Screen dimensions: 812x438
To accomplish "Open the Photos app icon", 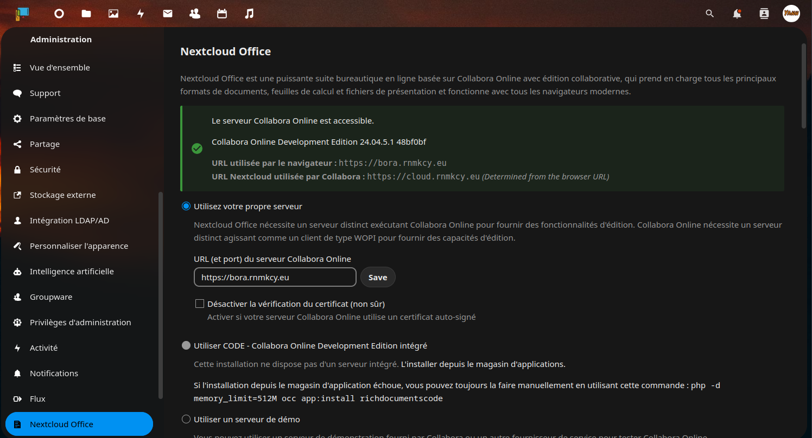I will (x=113, y=14).
